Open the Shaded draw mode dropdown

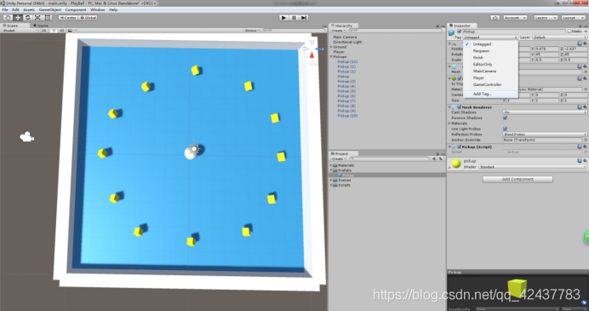pyautogui.click(x=20, y=30)
